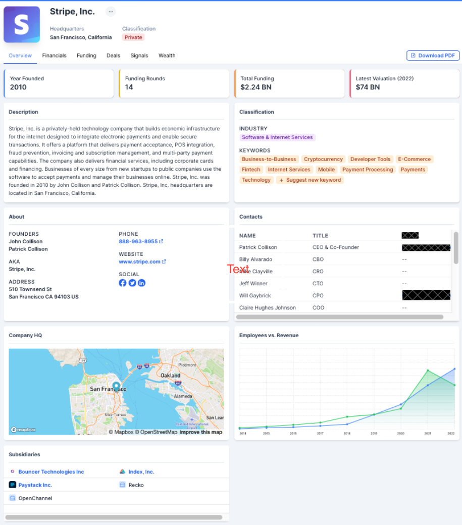Image resolution: width=462 pixels, height=525 pixels.
Task: Click the Mapbox logo on the map
Action: pyautogui.click(x=23, y=430)
